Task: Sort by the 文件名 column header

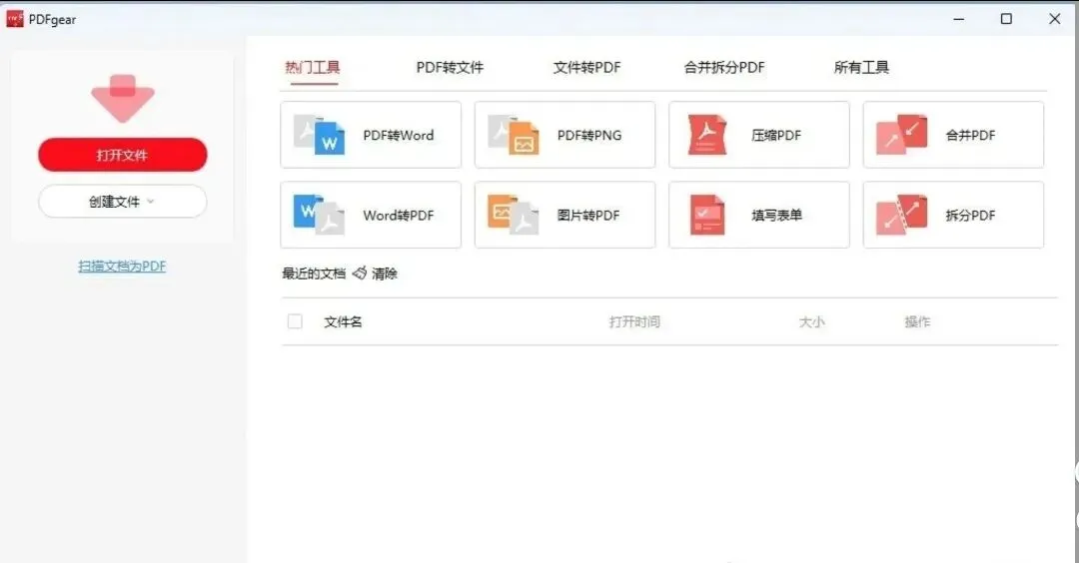Action: tap(343, 321)
